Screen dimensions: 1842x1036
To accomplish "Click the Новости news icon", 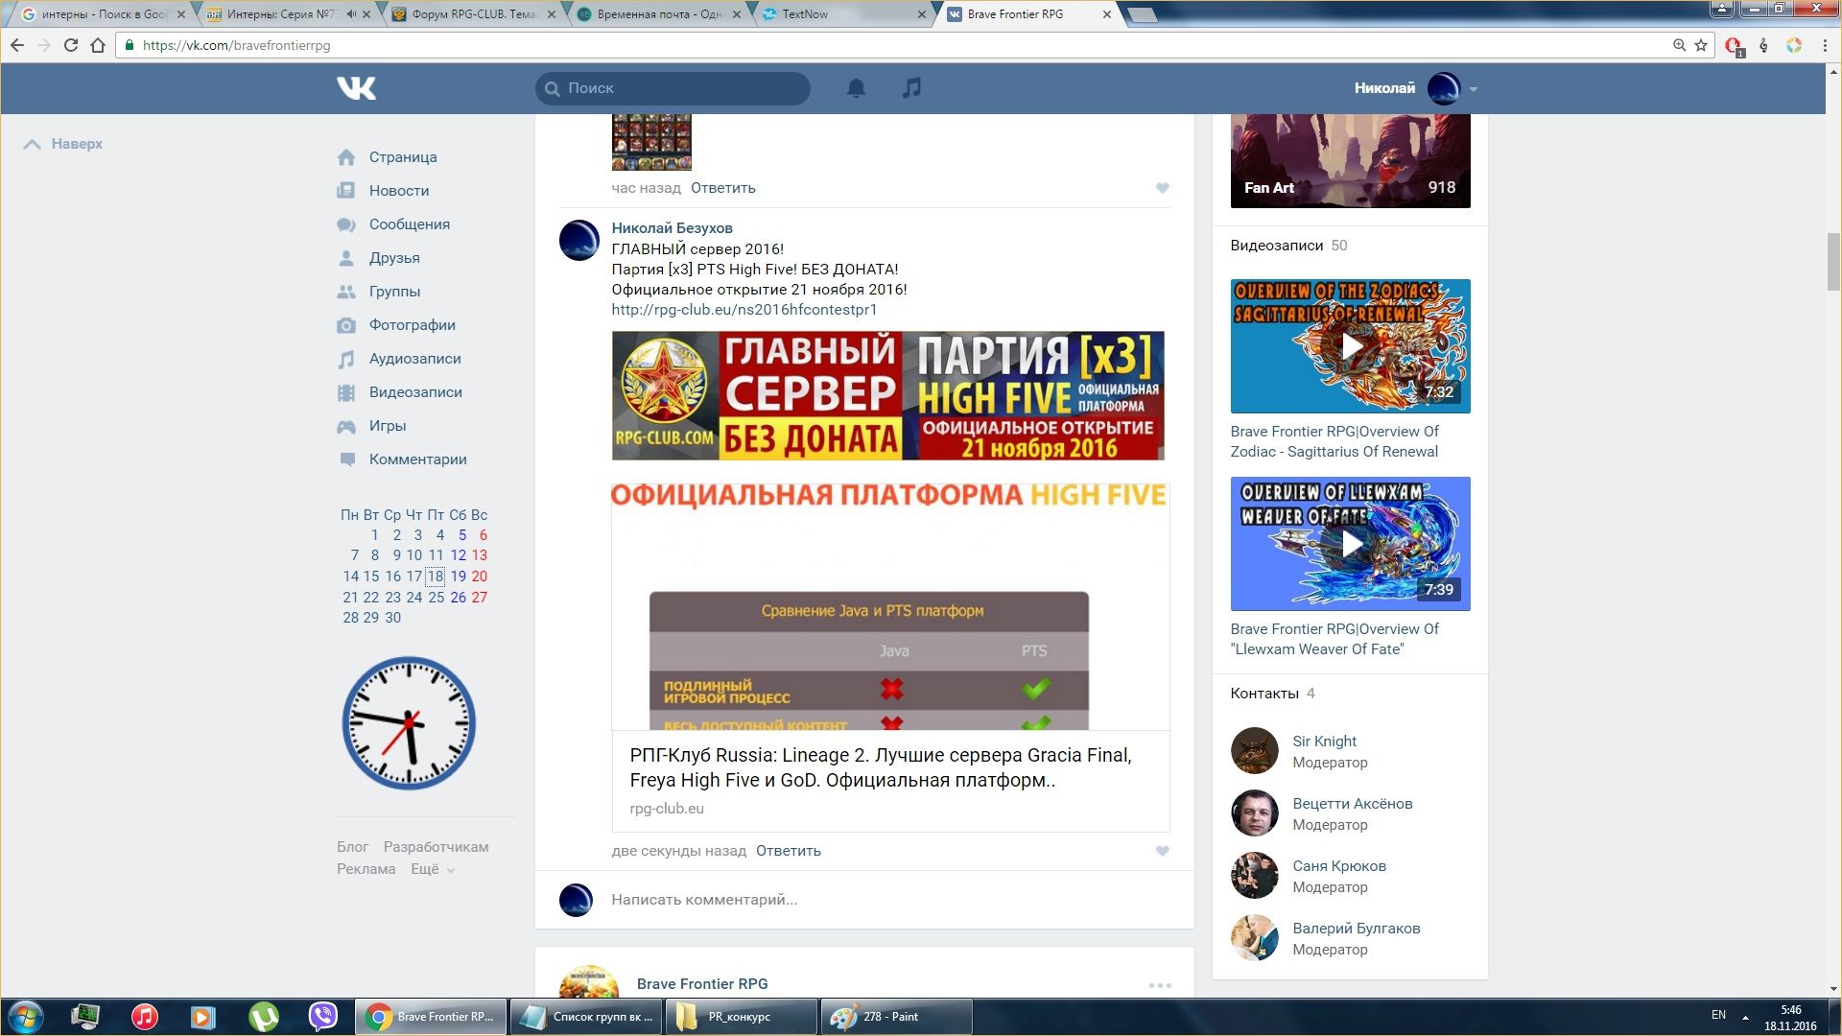I will [346, 191].
